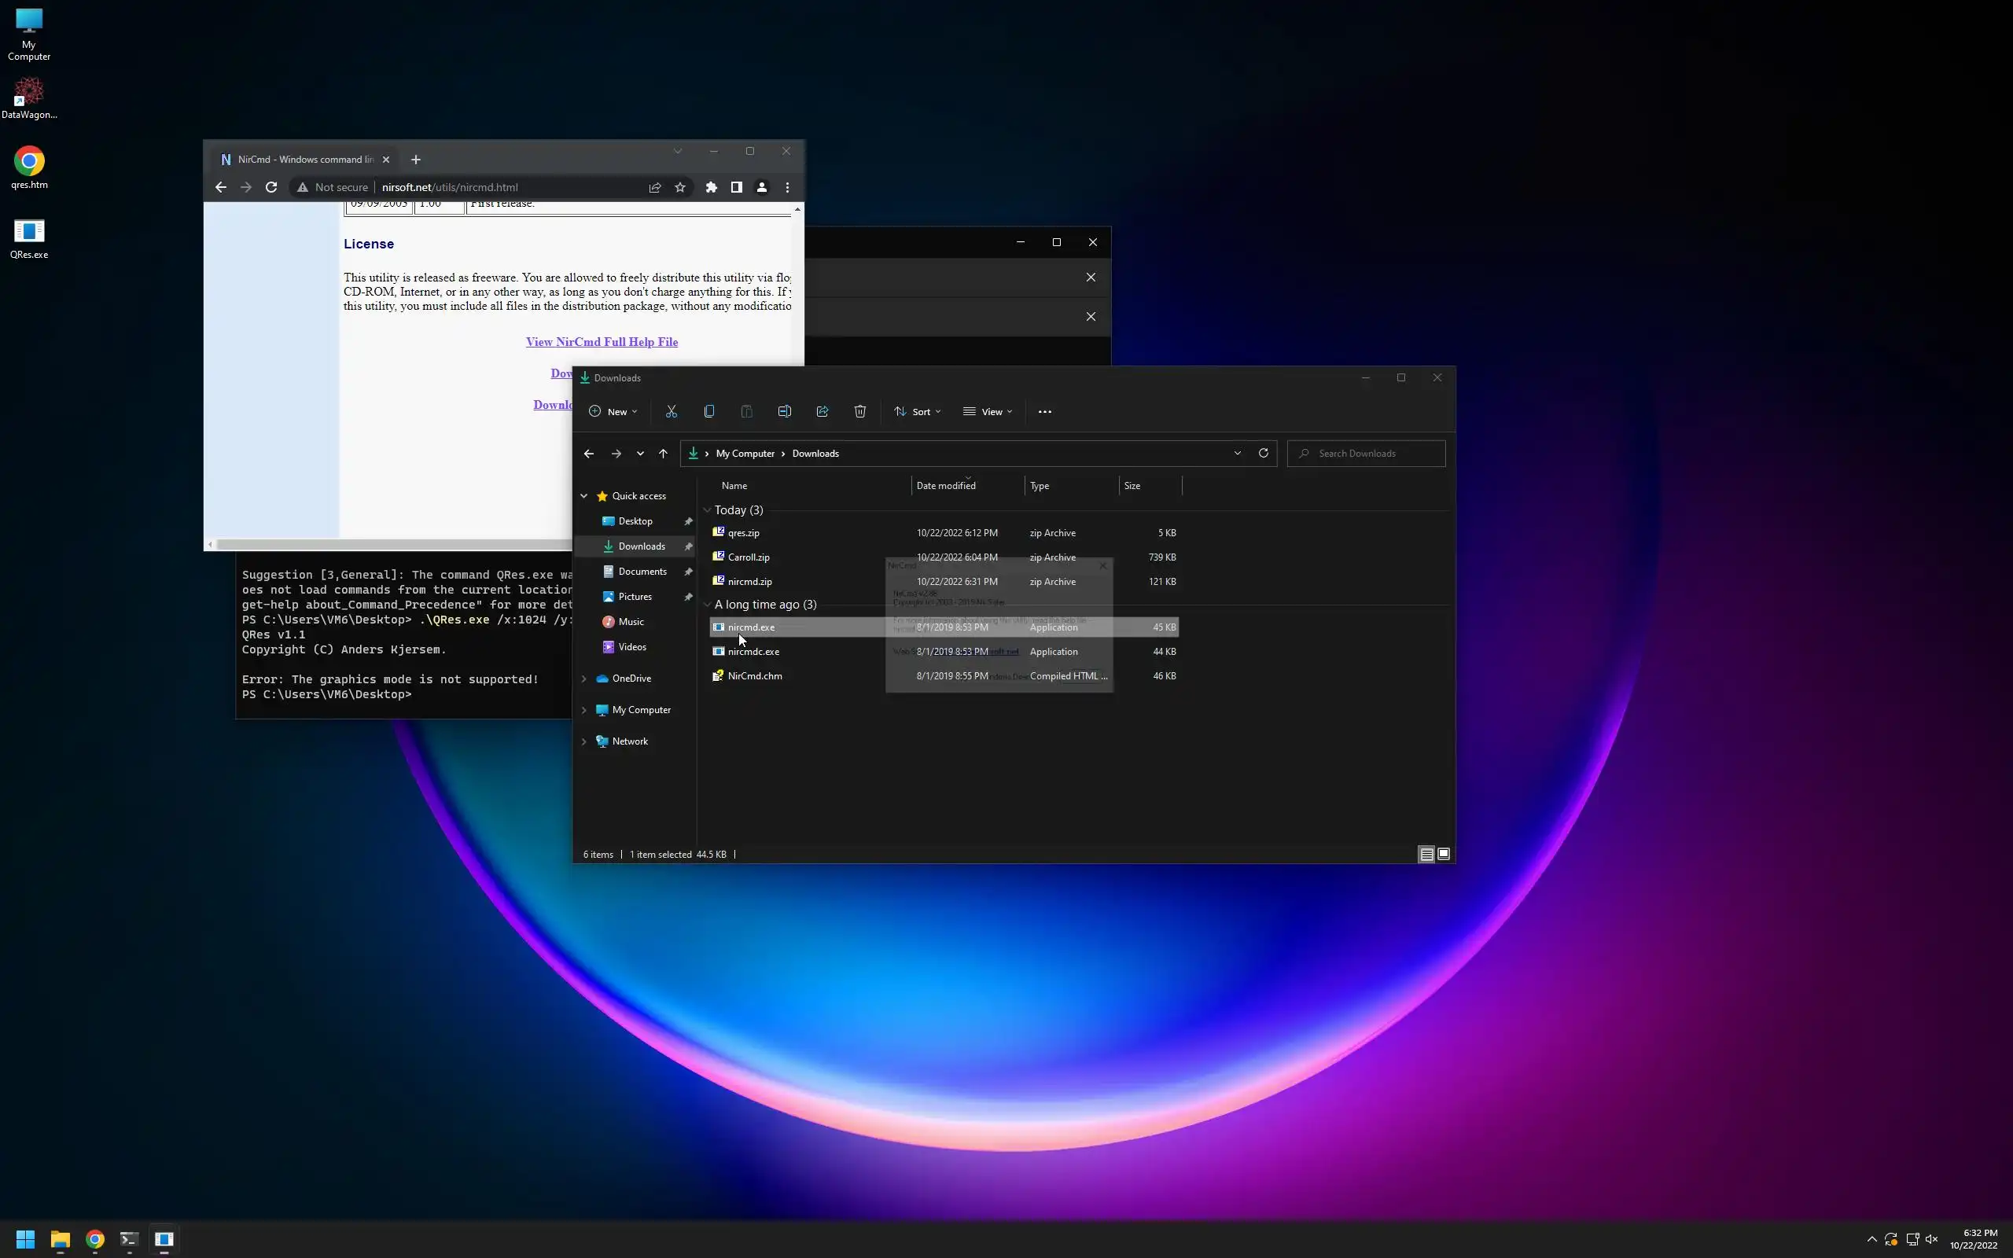Open Chrome extensions puzzle icon
This screenshot has height=1258, width=2013.
click(711, 188)
